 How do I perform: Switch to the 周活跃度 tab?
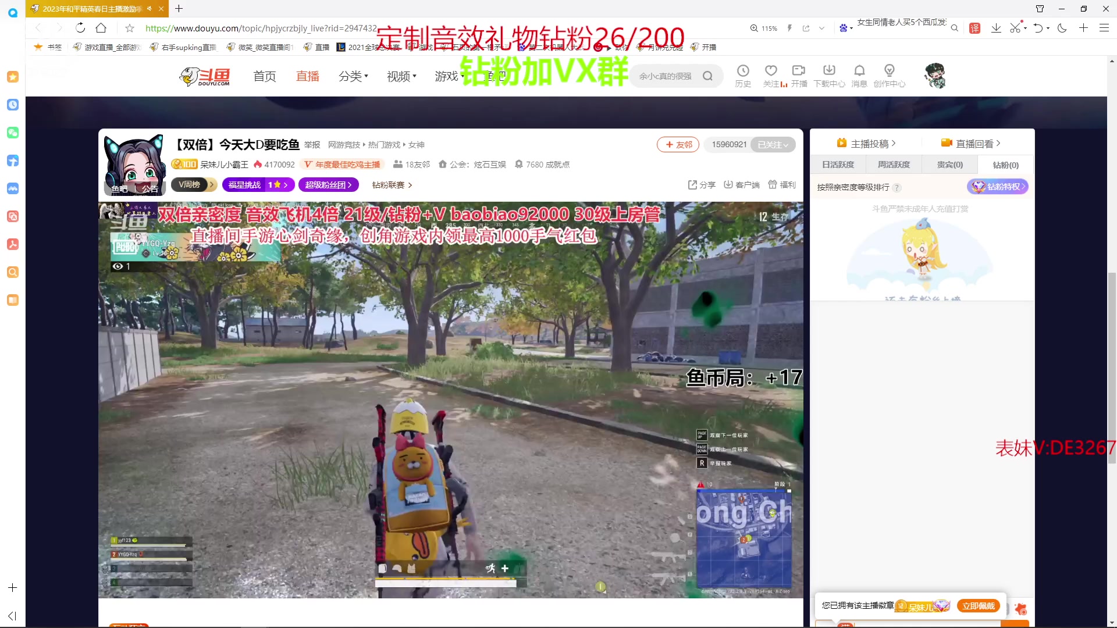pyautogui.click(x=894, y=165)
